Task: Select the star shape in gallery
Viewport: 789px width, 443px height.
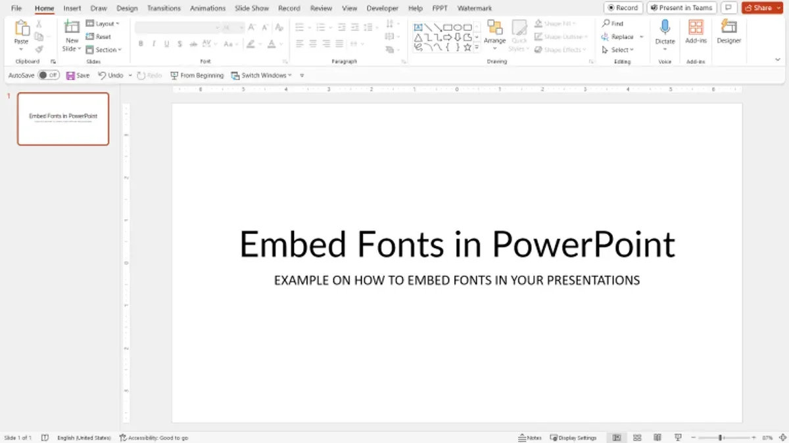Action: [467, 47]
